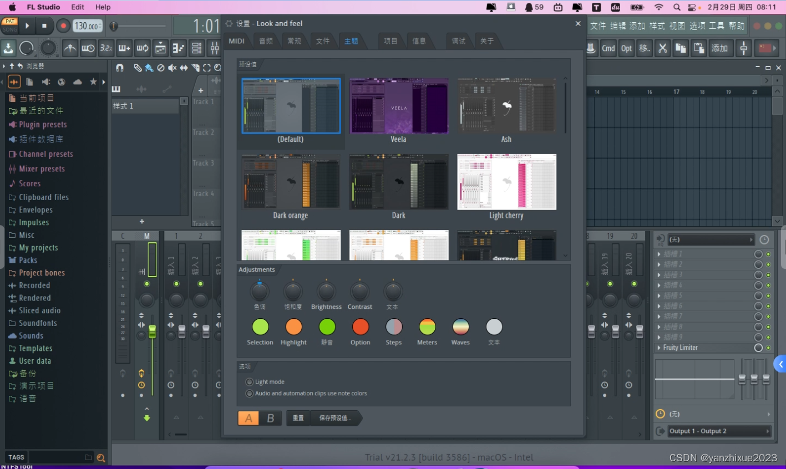Click the copy icon next to the scissors

point(681,48)
